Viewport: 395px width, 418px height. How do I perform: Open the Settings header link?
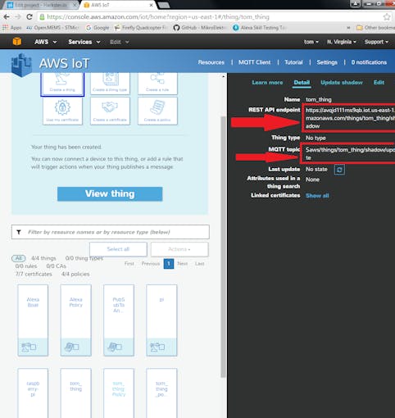pos(327,62)
